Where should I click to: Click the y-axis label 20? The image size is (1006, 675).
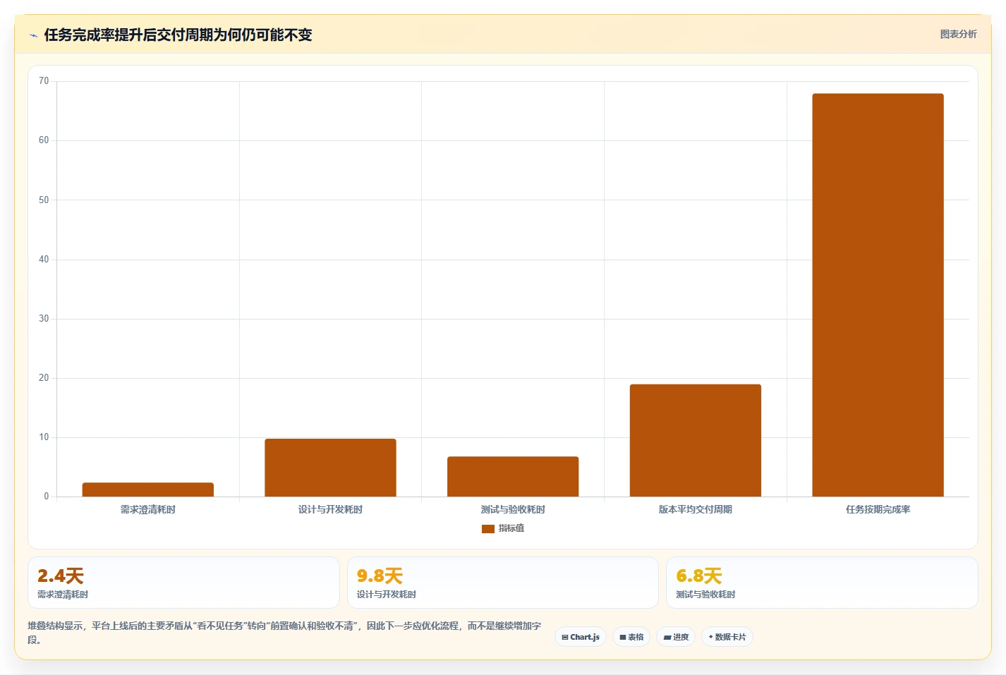[44, 378]
